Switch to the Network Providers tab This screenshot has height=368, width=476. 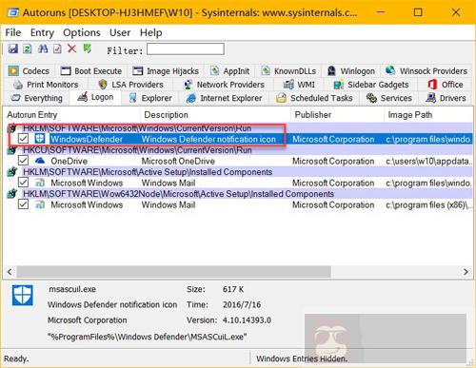pos(225,85)
